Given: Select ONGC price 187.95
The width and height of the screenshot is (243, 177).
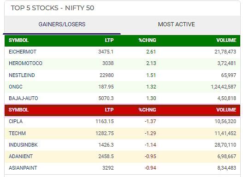Looking at the screenshot, I should (x=106, y=87).
